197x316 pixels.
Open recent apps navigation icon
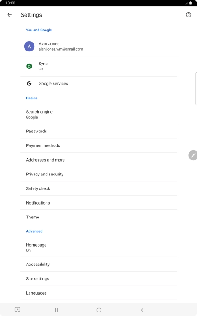click(56, 310)
